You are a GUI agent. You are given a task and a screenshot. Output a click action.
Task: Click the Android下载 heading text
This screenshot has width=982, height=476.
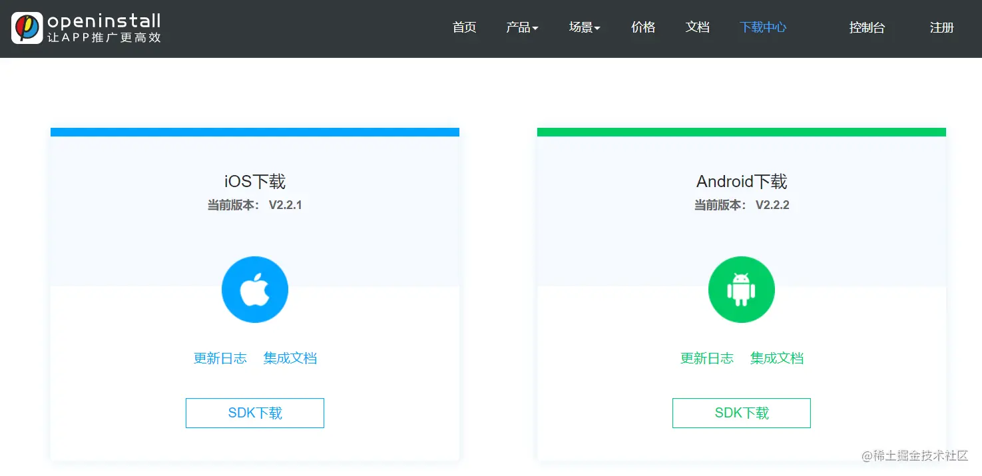click(x=742, y=181)
